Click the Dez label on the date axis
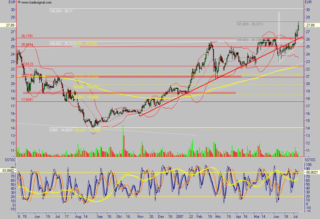The width and height of the screenshot is (320, 219). pyautogui.click(x=161, y=216)
